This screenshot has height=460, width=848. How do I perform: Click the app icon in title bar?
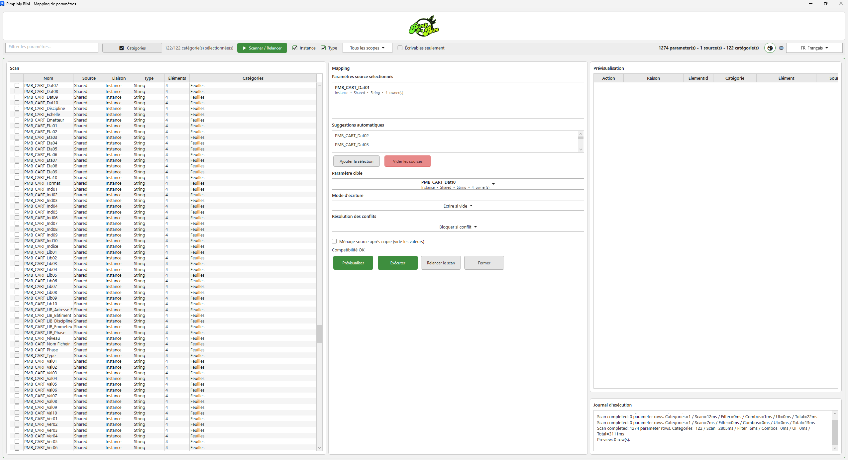(x=2, y=4)
